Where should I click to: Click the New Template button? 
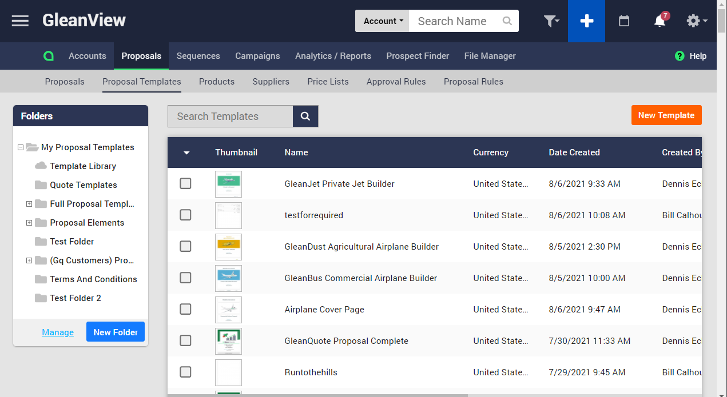[x=666, y=115]
